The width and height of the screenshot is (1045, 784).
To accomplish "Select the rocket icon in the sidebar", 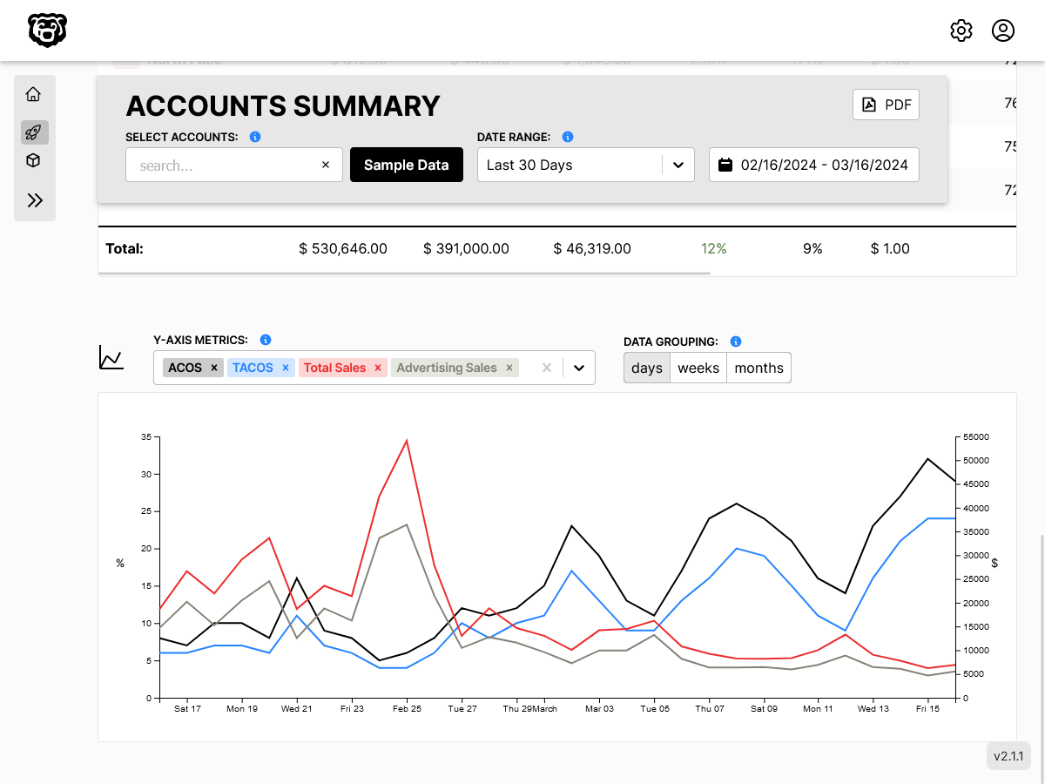I will 34,132.
